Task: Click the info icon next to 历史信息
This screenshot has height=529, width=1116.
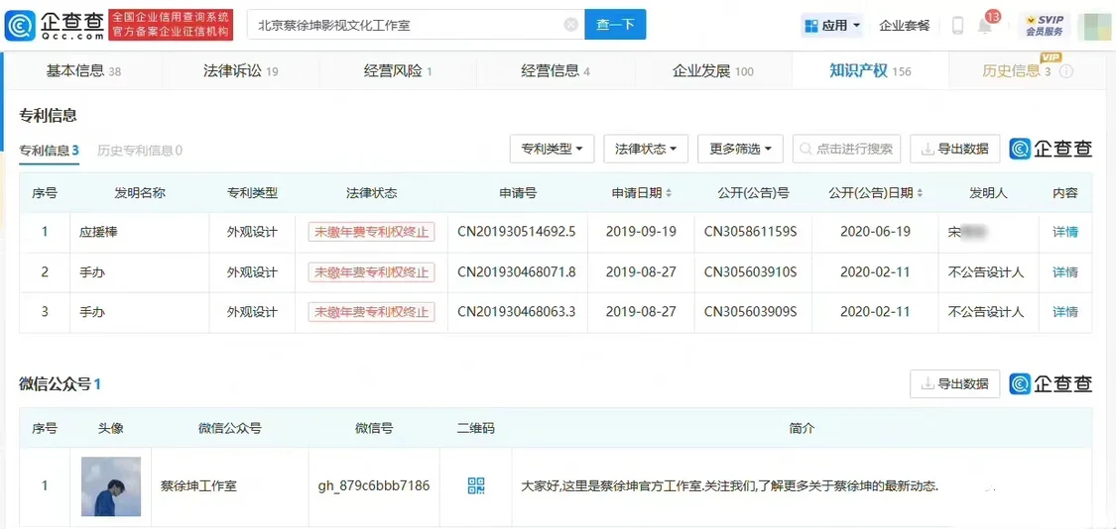Action: pyautogui.click(x=1066, y=71)
